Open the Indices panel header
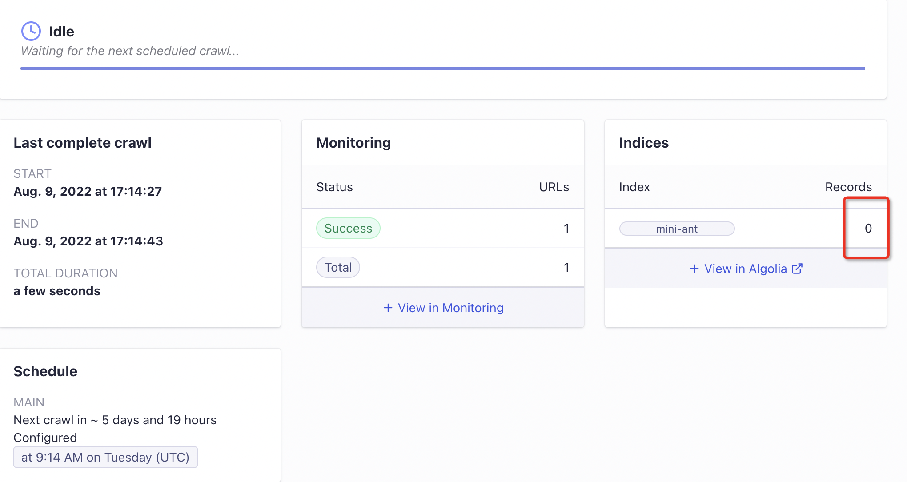The image size is (907, 482). (644, 142)
